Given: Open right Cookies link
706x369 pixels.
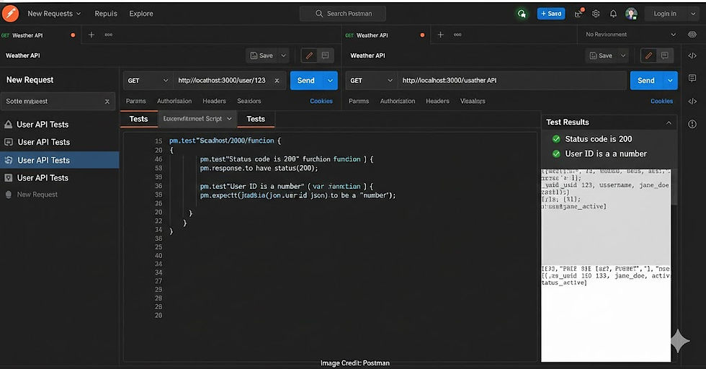Looking at the screenshot, I should [661, 101].
